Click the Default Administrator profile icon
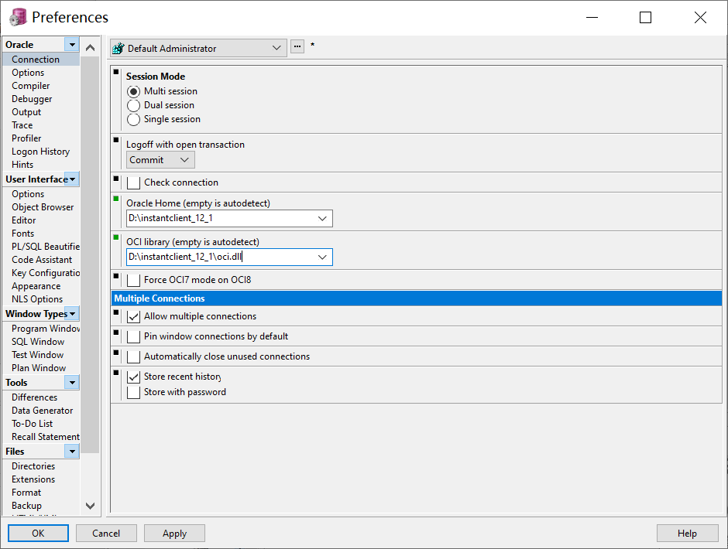Viewport: 728px width, 549px height. pos(118,48)
